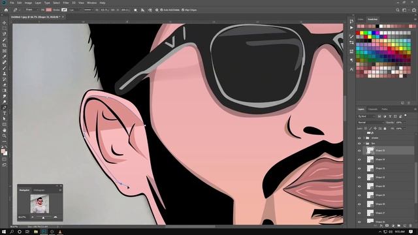
Task: Select the Rectangular Marquee tool
Action: [5, 28]
